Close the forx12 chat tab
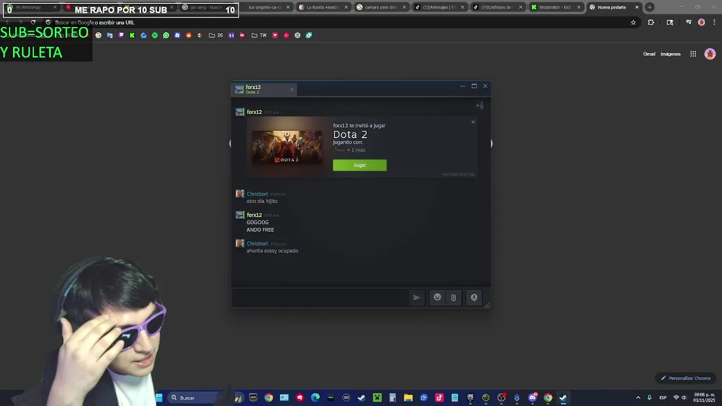 292,89
